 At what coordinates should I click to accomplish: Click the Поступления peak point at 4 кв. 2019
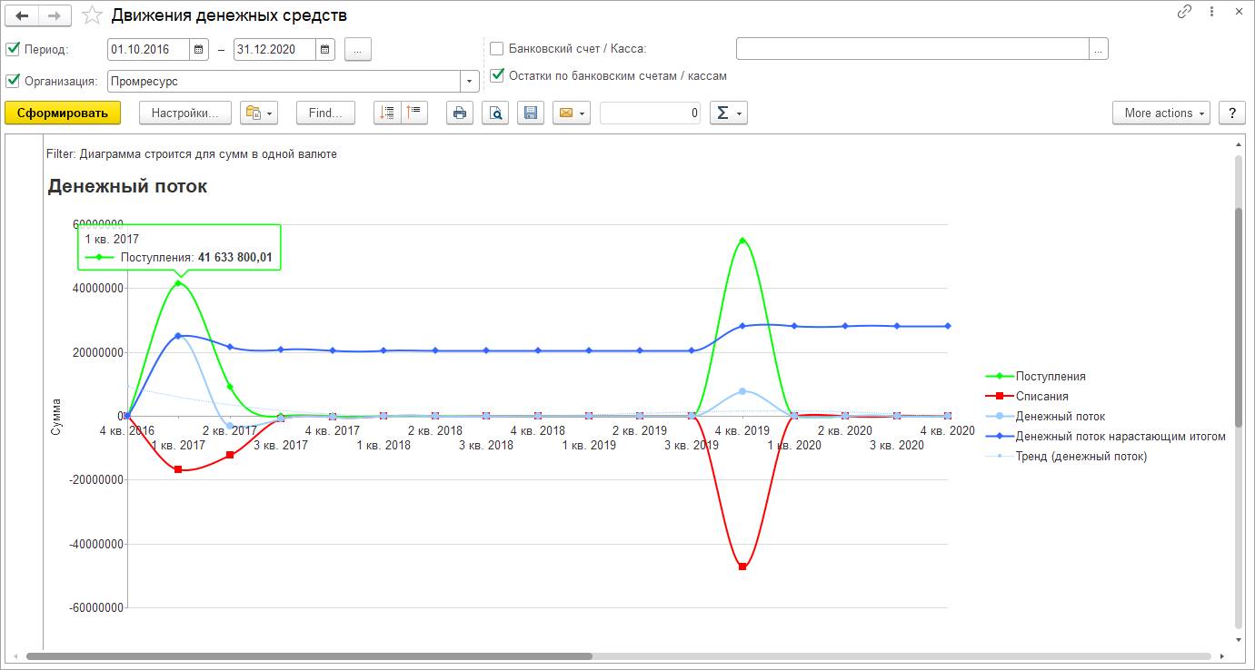click(x=742, y=241)
